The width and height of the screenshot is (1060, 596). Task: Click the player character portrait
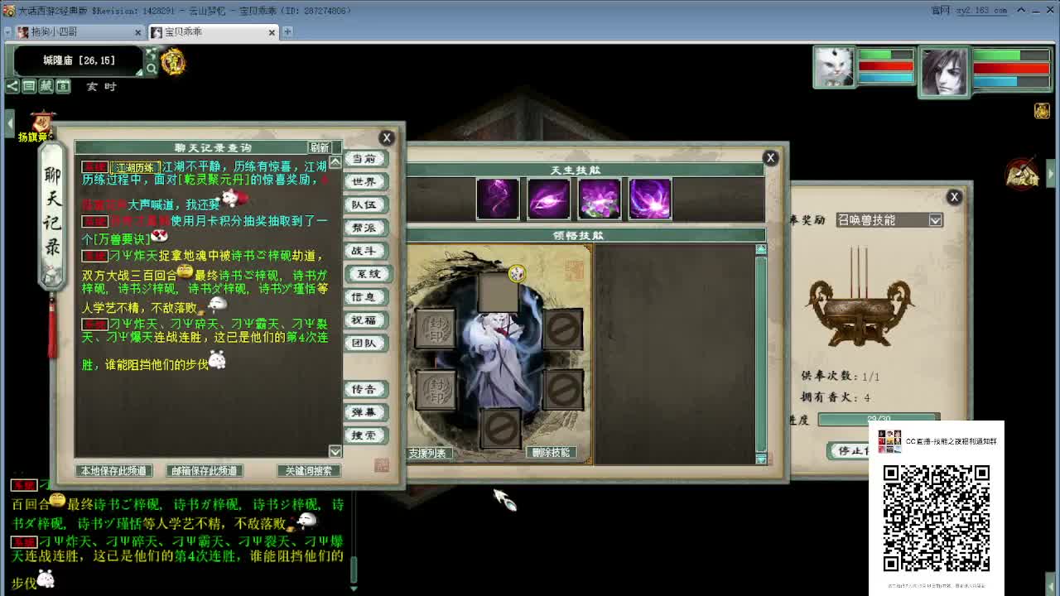[x=944, y=71]
